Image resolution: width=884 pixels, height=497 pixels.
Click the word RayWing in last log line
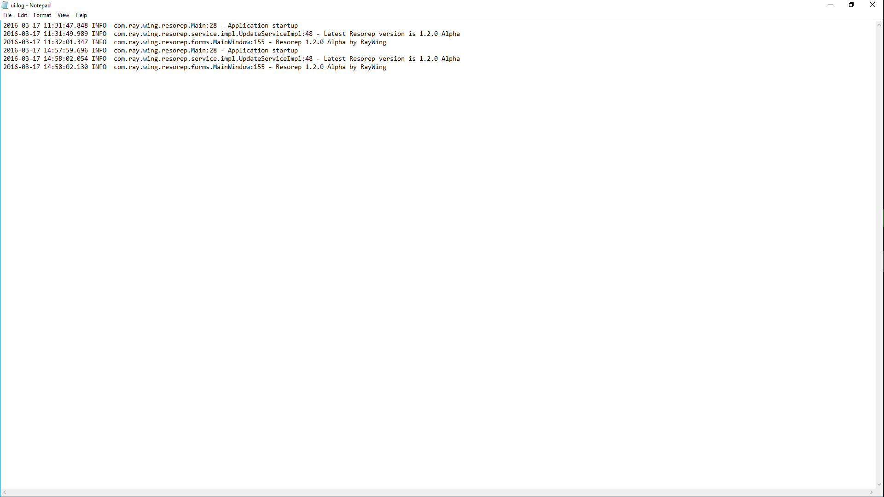[x=373, y=67]
